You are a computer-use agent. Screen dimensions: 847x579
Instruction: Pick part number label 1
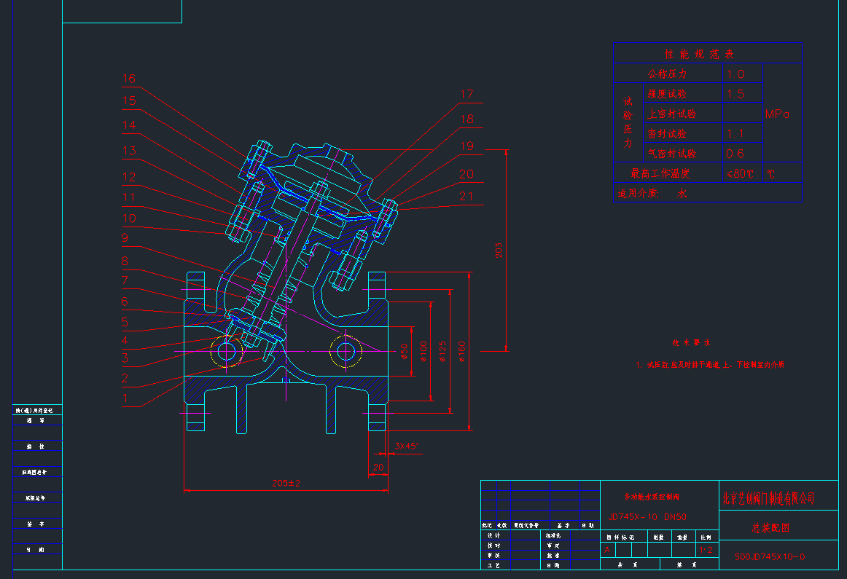click(x=125, y=398)
